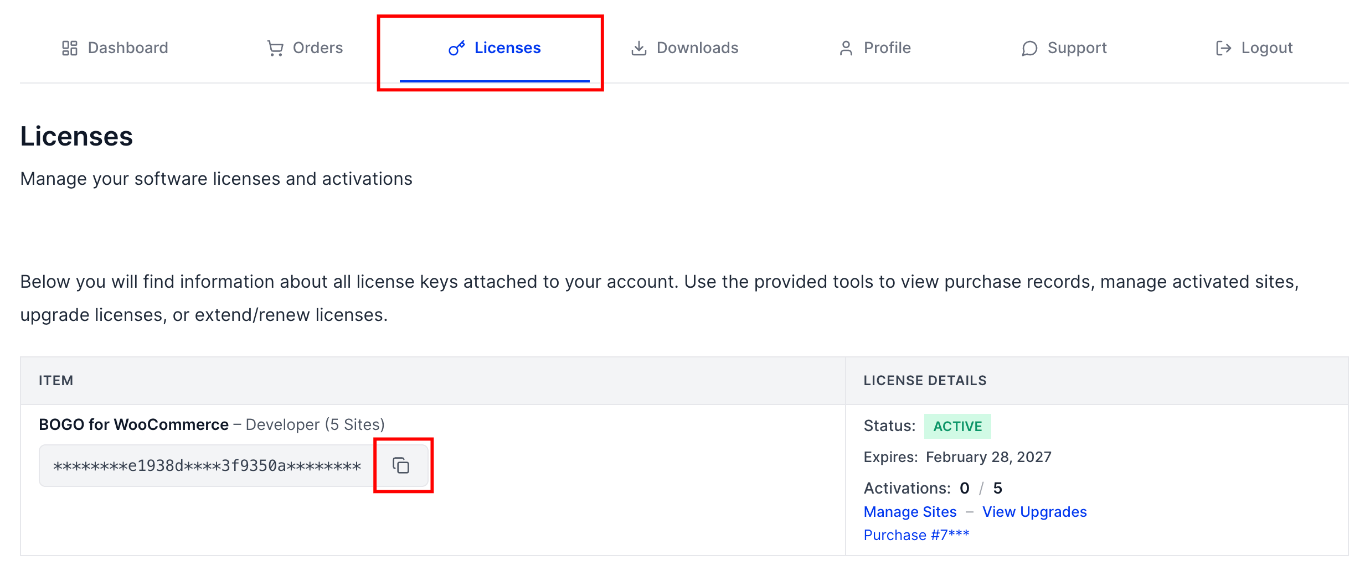The height and width of the screenshot is (581, 1370).
Task: Open the Dashboard tab
Action: pyautogui.click(x=115, y=48)
